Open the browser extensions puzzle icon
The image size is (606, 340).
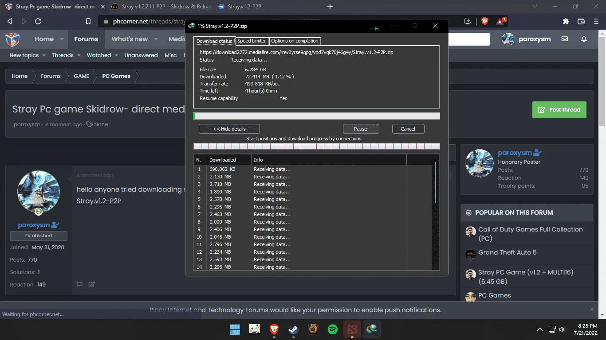(566, 21)
